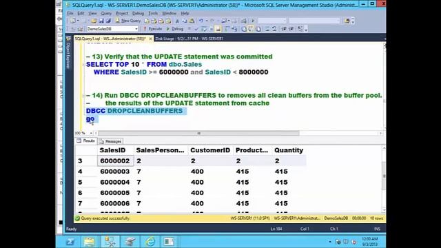Click the Cut scissors icon
441x248 pixels.
177,21
